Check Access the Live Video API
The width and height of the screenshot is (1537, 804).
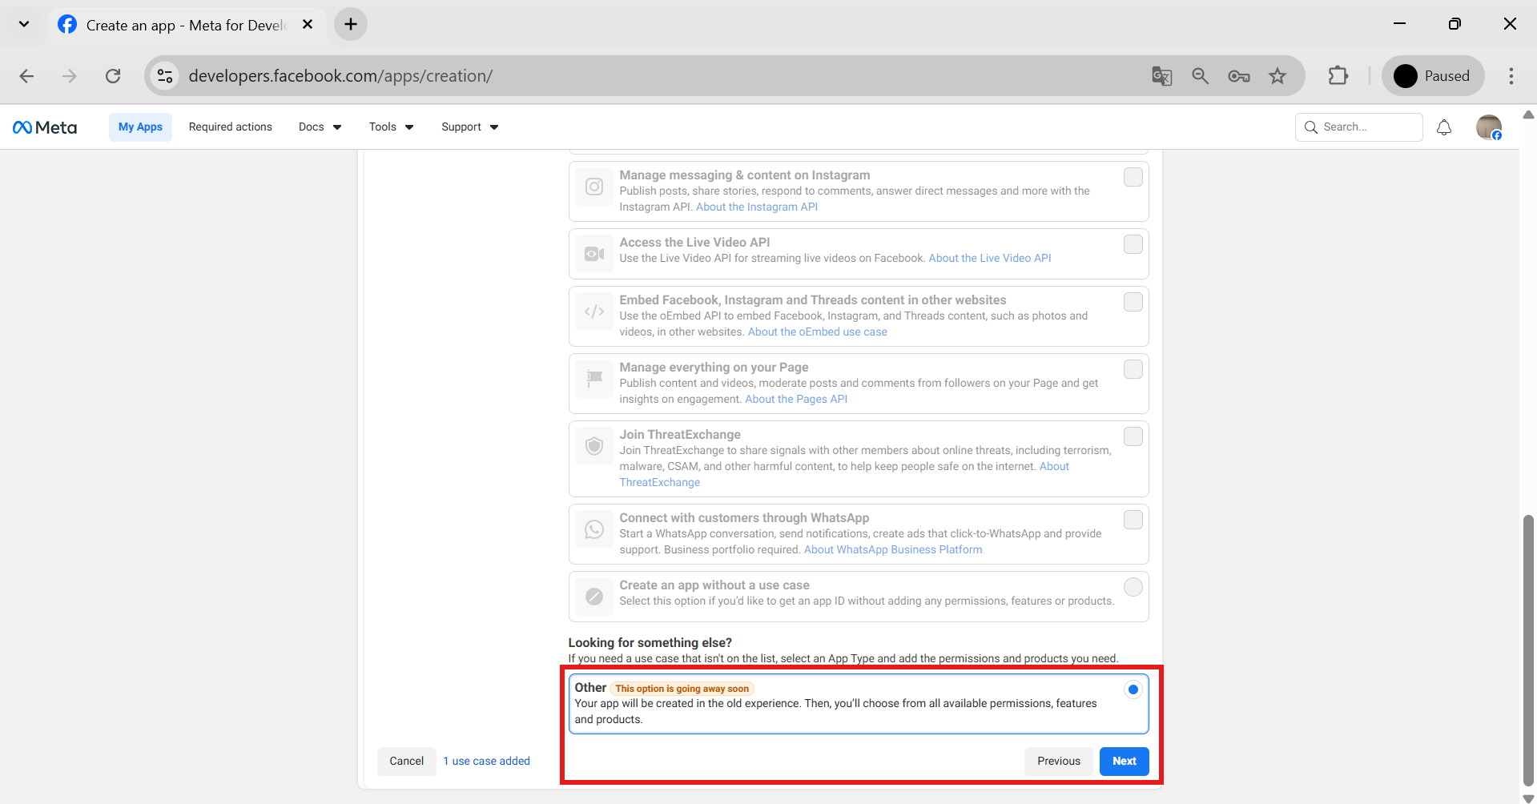click(x=1133, y=244)
